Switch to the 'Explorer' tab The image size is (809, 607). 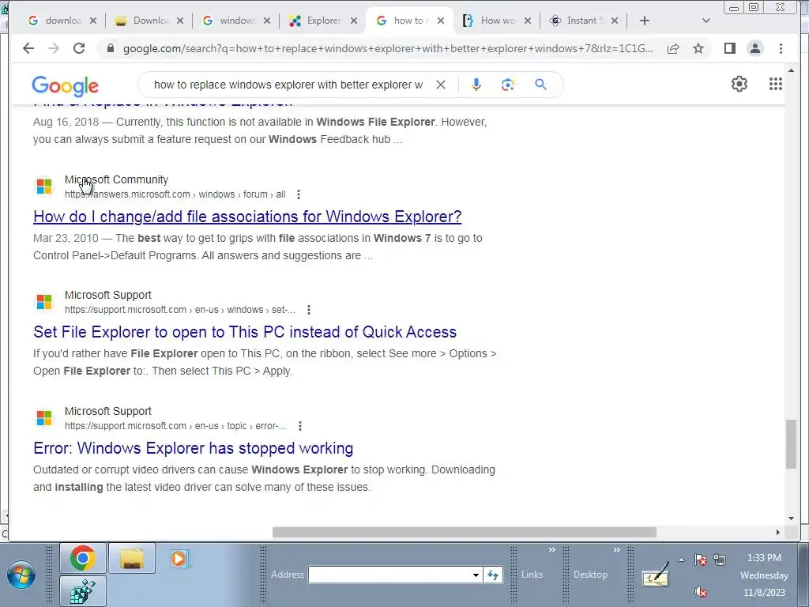(316, 21)
